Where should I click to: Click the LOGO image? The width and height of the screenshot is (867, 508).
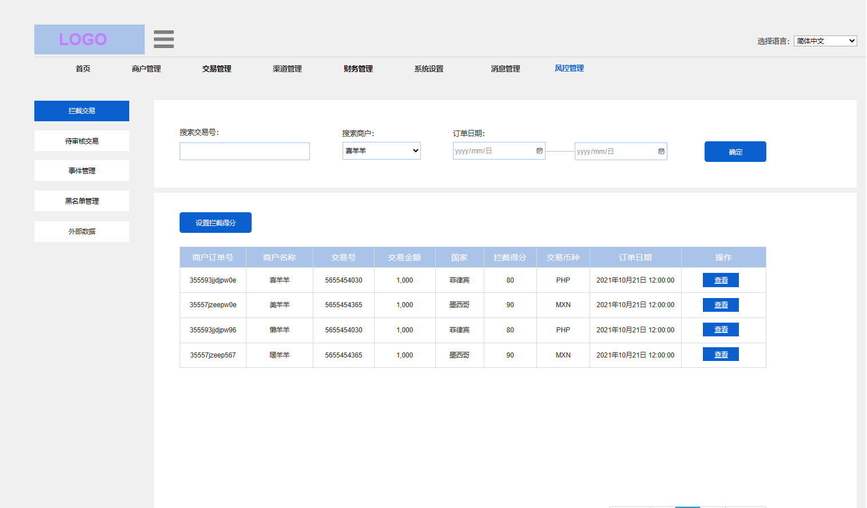point(89,39)
